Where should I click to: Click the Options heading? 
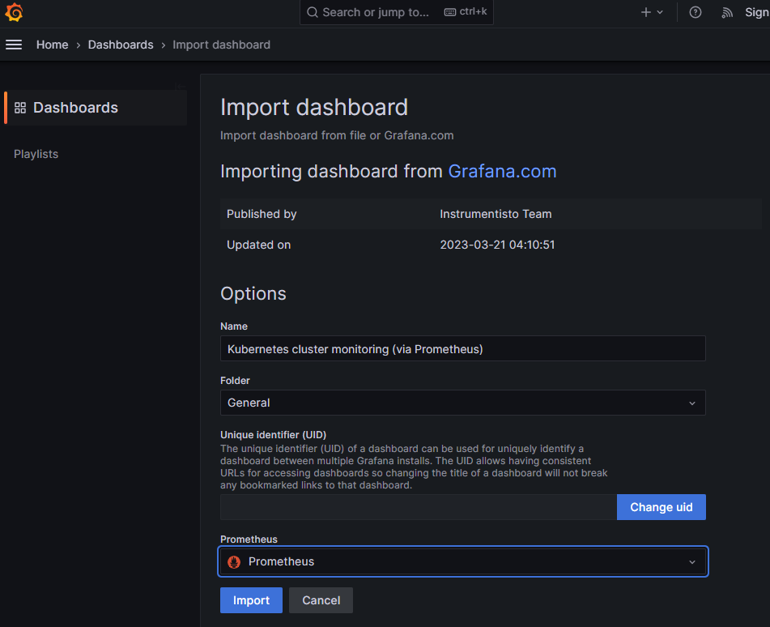253,293
